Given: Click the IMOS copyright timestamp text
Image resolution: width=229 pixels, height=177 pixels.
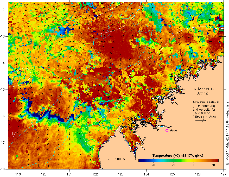Looking at the screenshot, I should coord(227,134).
